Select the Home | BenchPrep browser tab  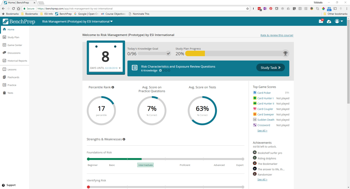coord(19,3)
